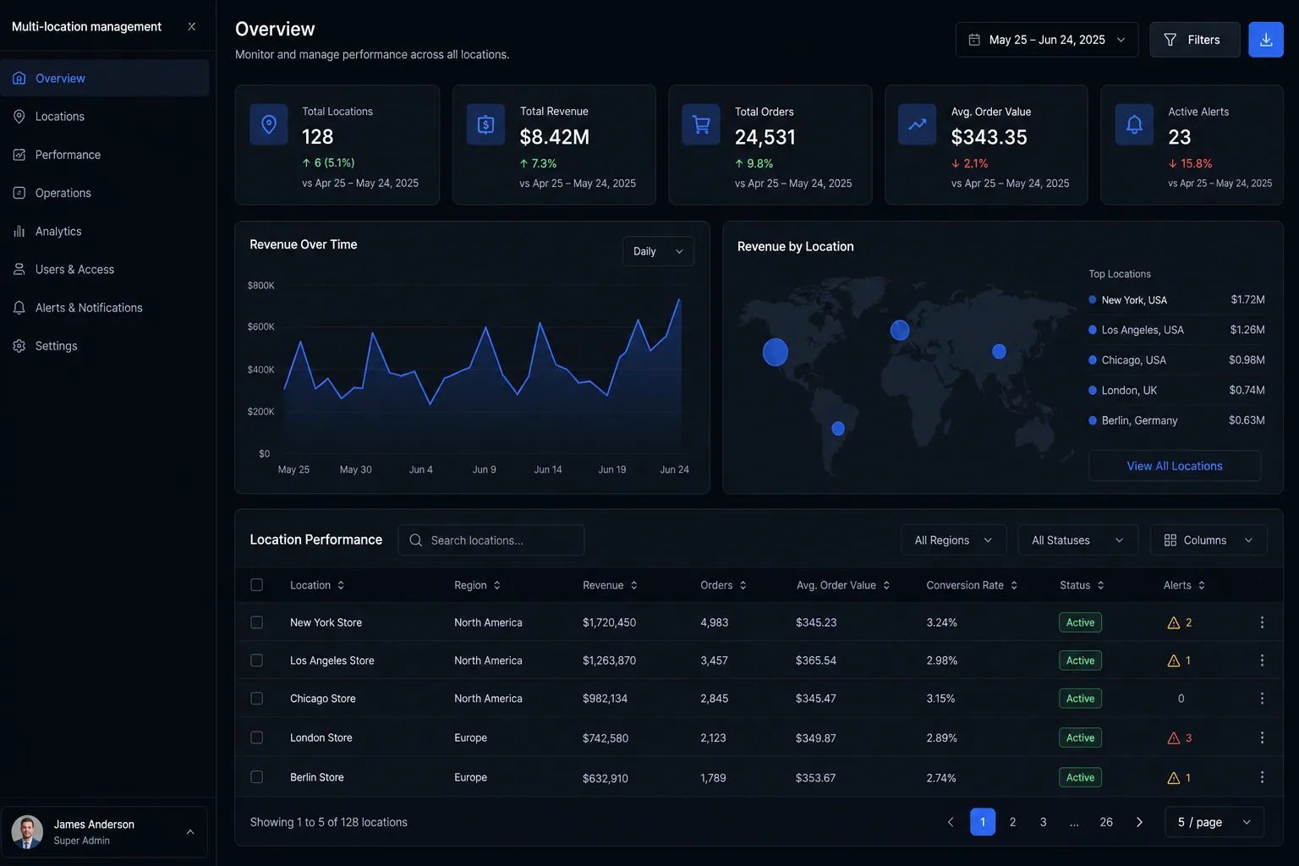Screen dimensions: 1299x866
Task: Open row actions for Berlin Store
Action: 1262,777
